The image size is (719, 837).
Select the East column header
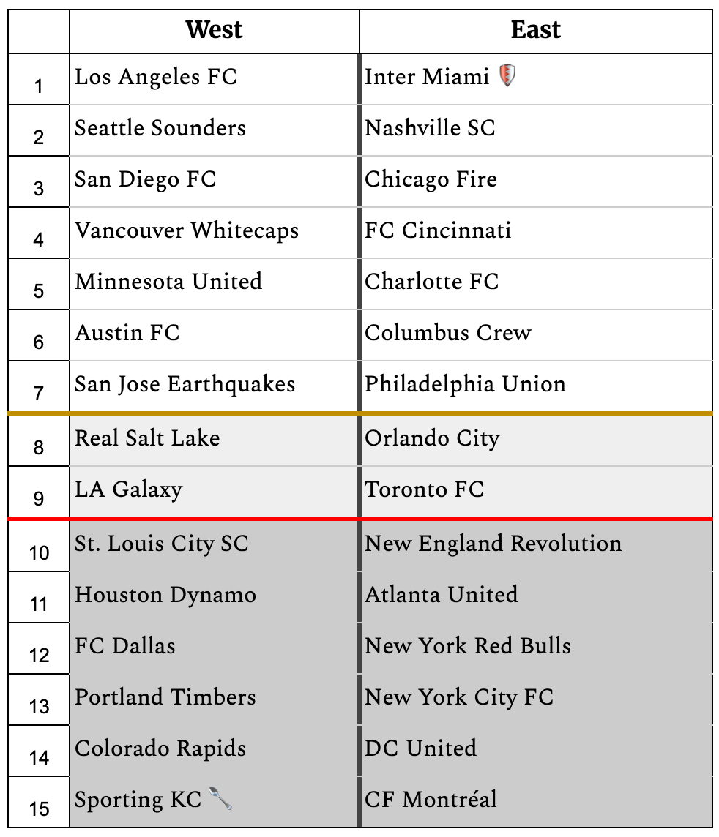[x=535, y=30]
